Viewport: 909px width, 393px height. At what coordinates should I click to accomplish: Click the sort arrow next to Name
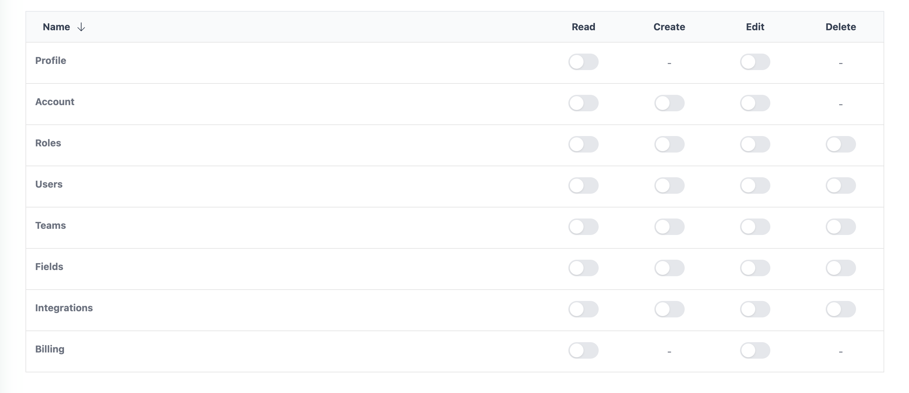[x=81, y=27]
